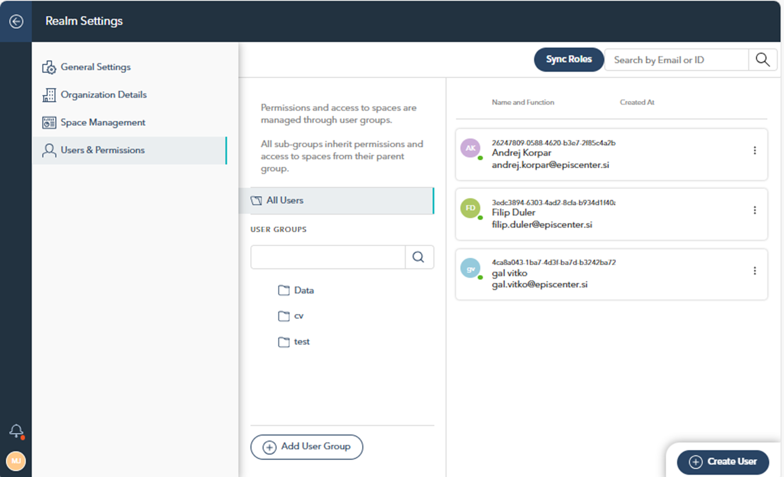Select Users & Permissions menu item
784x477 pixels.
129,150
